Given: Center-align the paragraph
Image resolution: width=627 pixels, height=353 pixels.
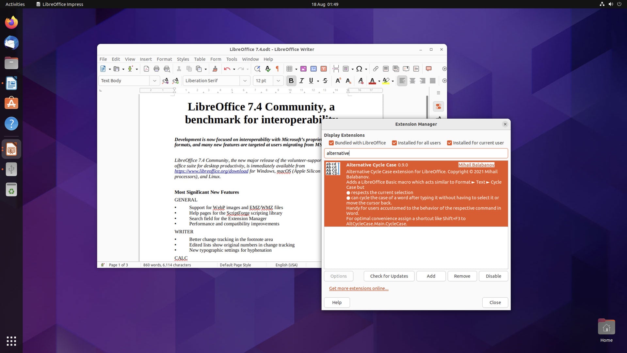Looking at the screenshot, I should tap(412, 81).
